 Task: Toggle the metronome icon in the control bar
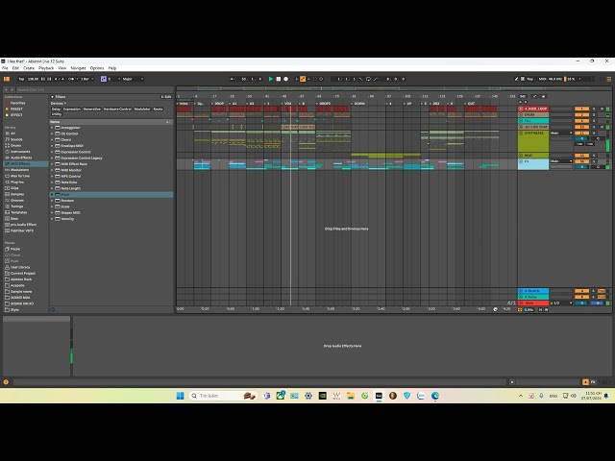(x=71, y=79)
